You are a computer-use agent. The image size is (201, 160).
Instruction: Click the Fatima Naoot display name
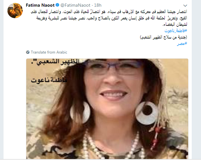tap(40, 5)
